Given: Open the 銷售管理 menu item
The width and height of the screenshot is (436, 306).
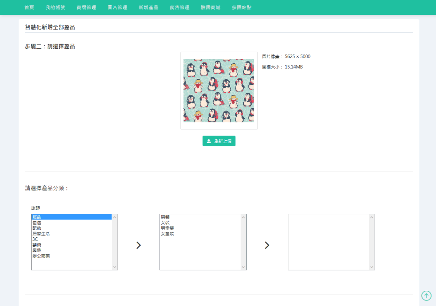Looking at the screenshot, I should tap(179, 7).
